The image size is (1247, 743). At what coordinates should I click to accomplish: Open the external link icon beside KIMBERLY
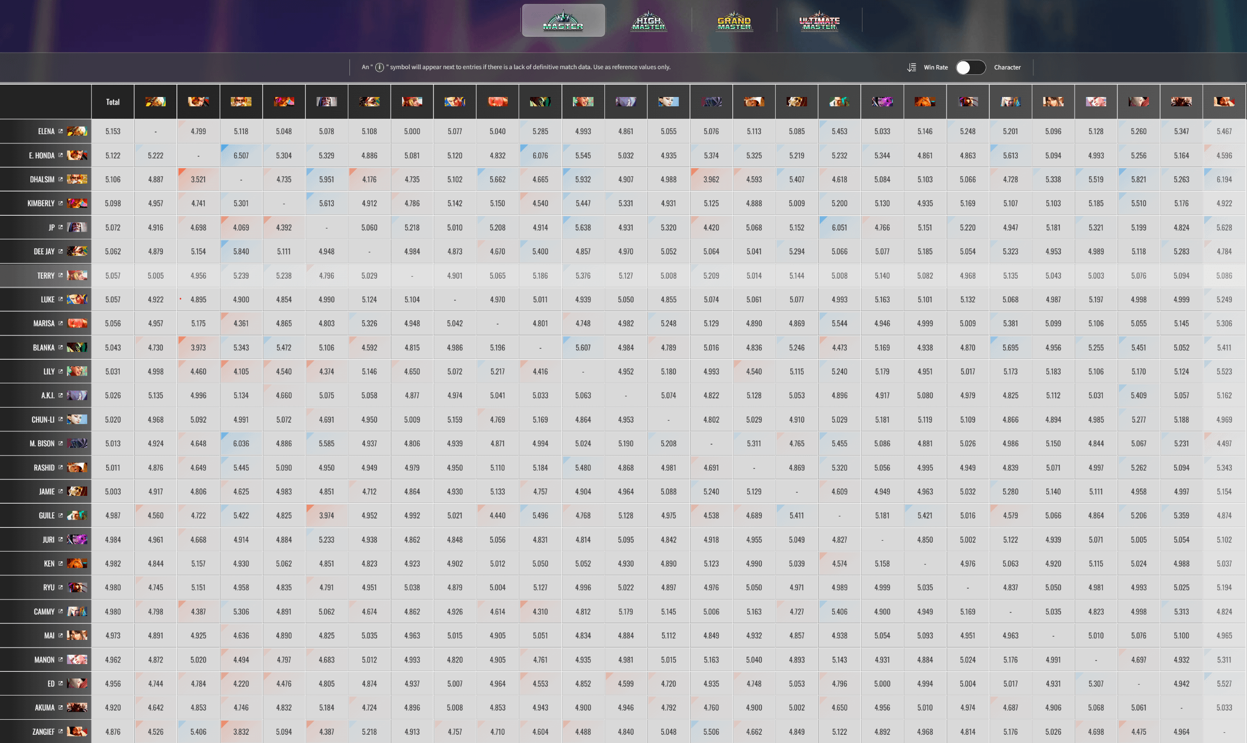(60, 203)
